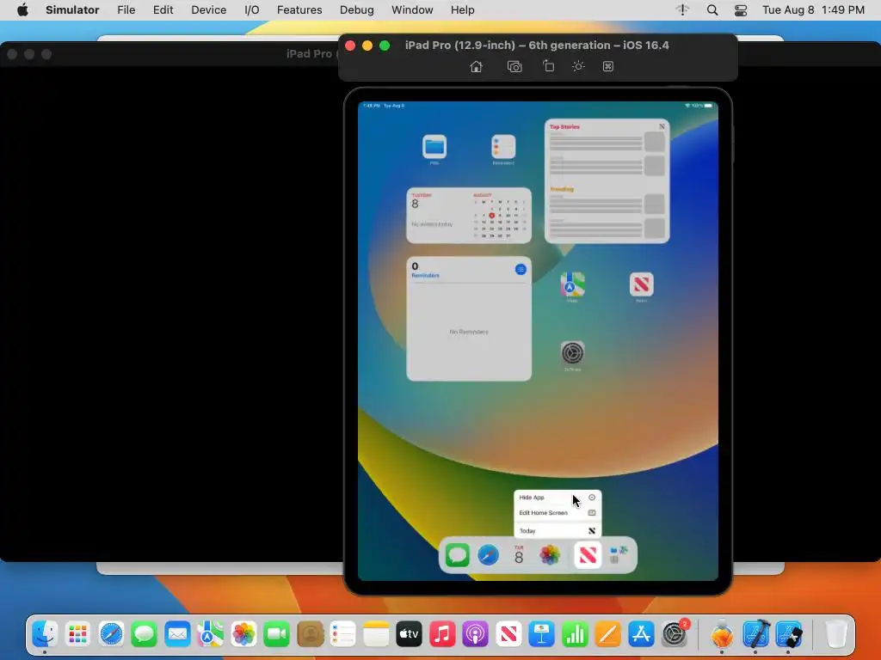Open App Store in the Mac Dock
This screenshot has width=881, height=660.
(641, 634)
